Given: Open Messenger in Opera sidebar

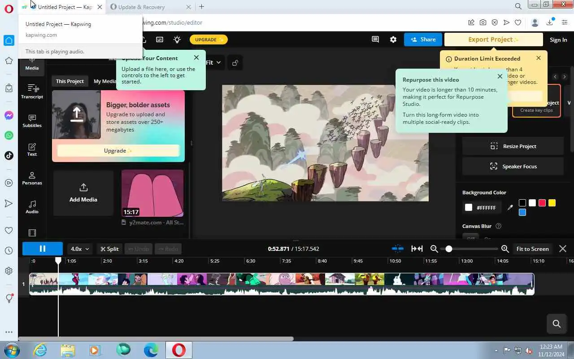Looking at the screenshot, I should tap(9, 115).
